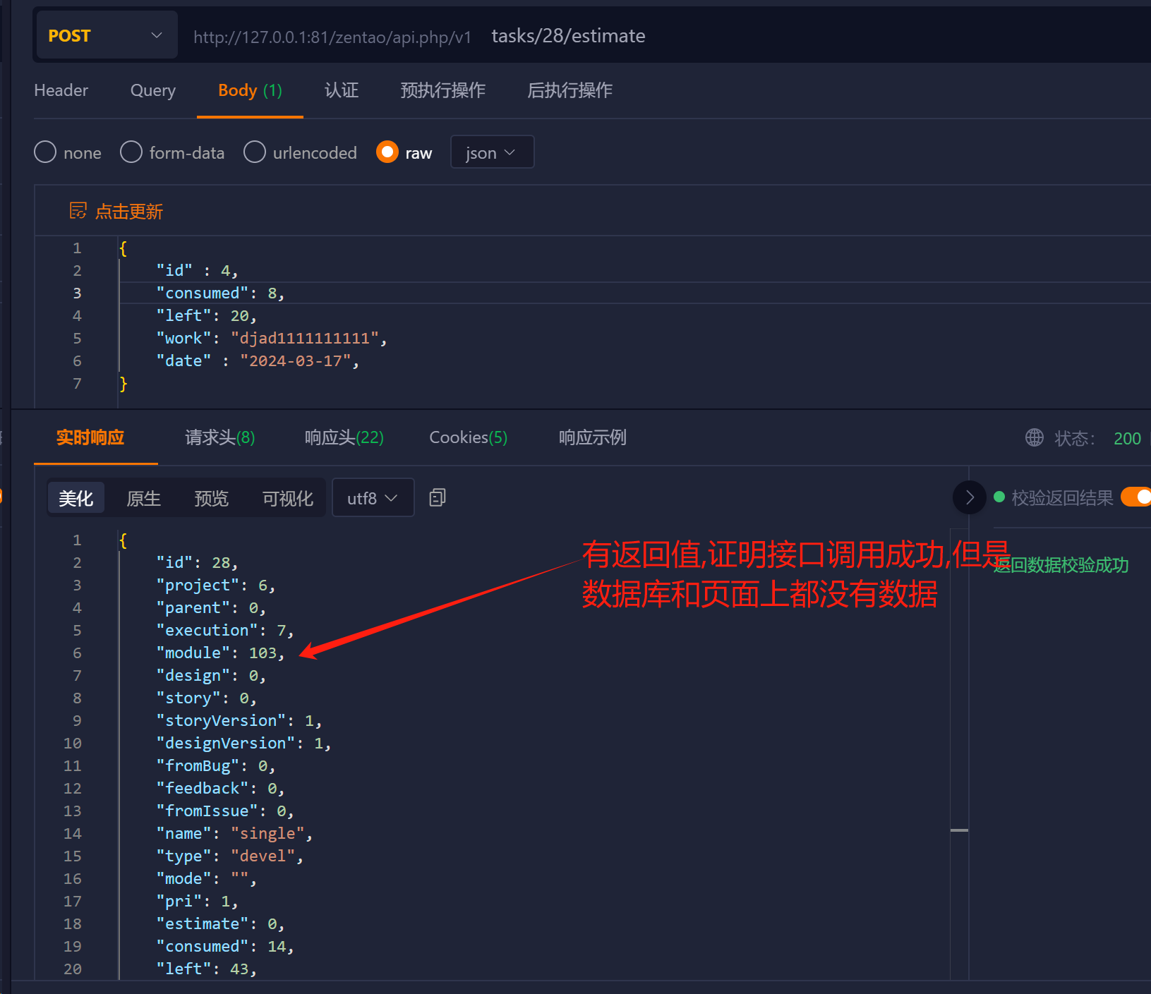Open the Cookies tab

[468, 437]
